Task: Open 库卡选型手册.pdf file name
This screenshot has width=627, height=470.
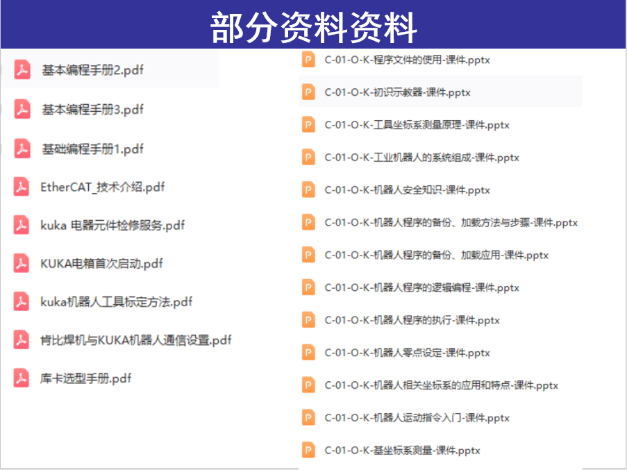Action: (x=85, y=378)
